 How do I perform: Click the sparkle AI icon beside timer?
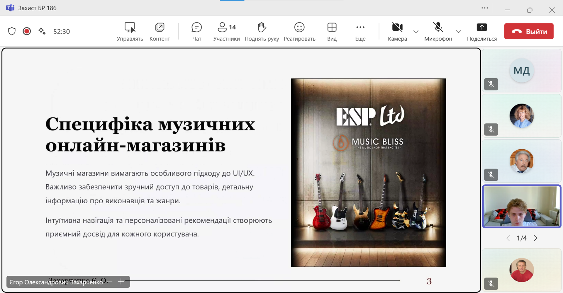tap(42, 31)
